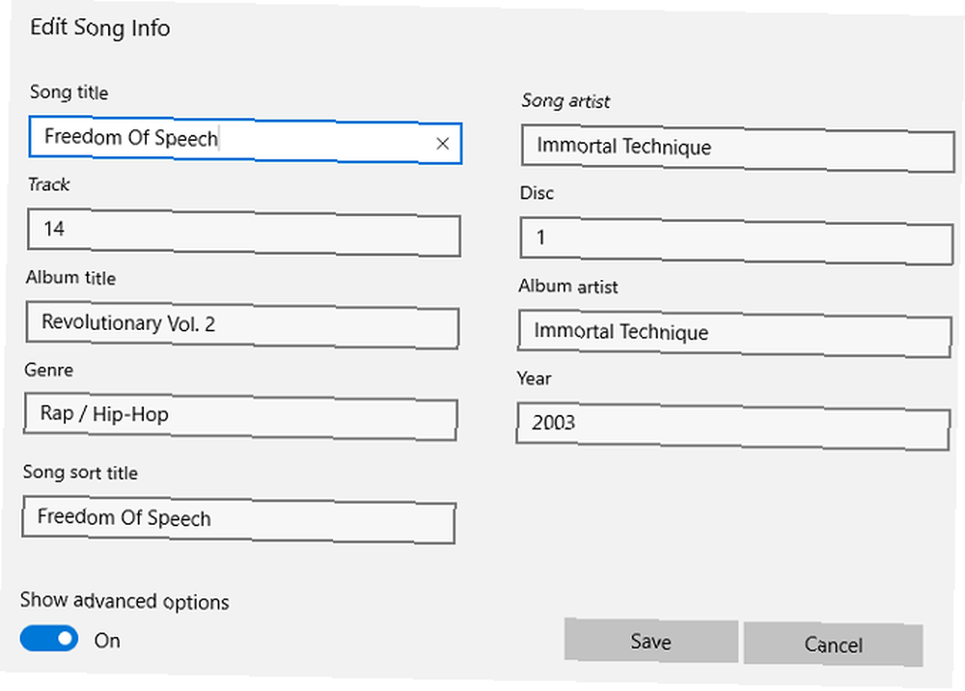
Task: Cancel editing song info
Action: pos(834,645)
